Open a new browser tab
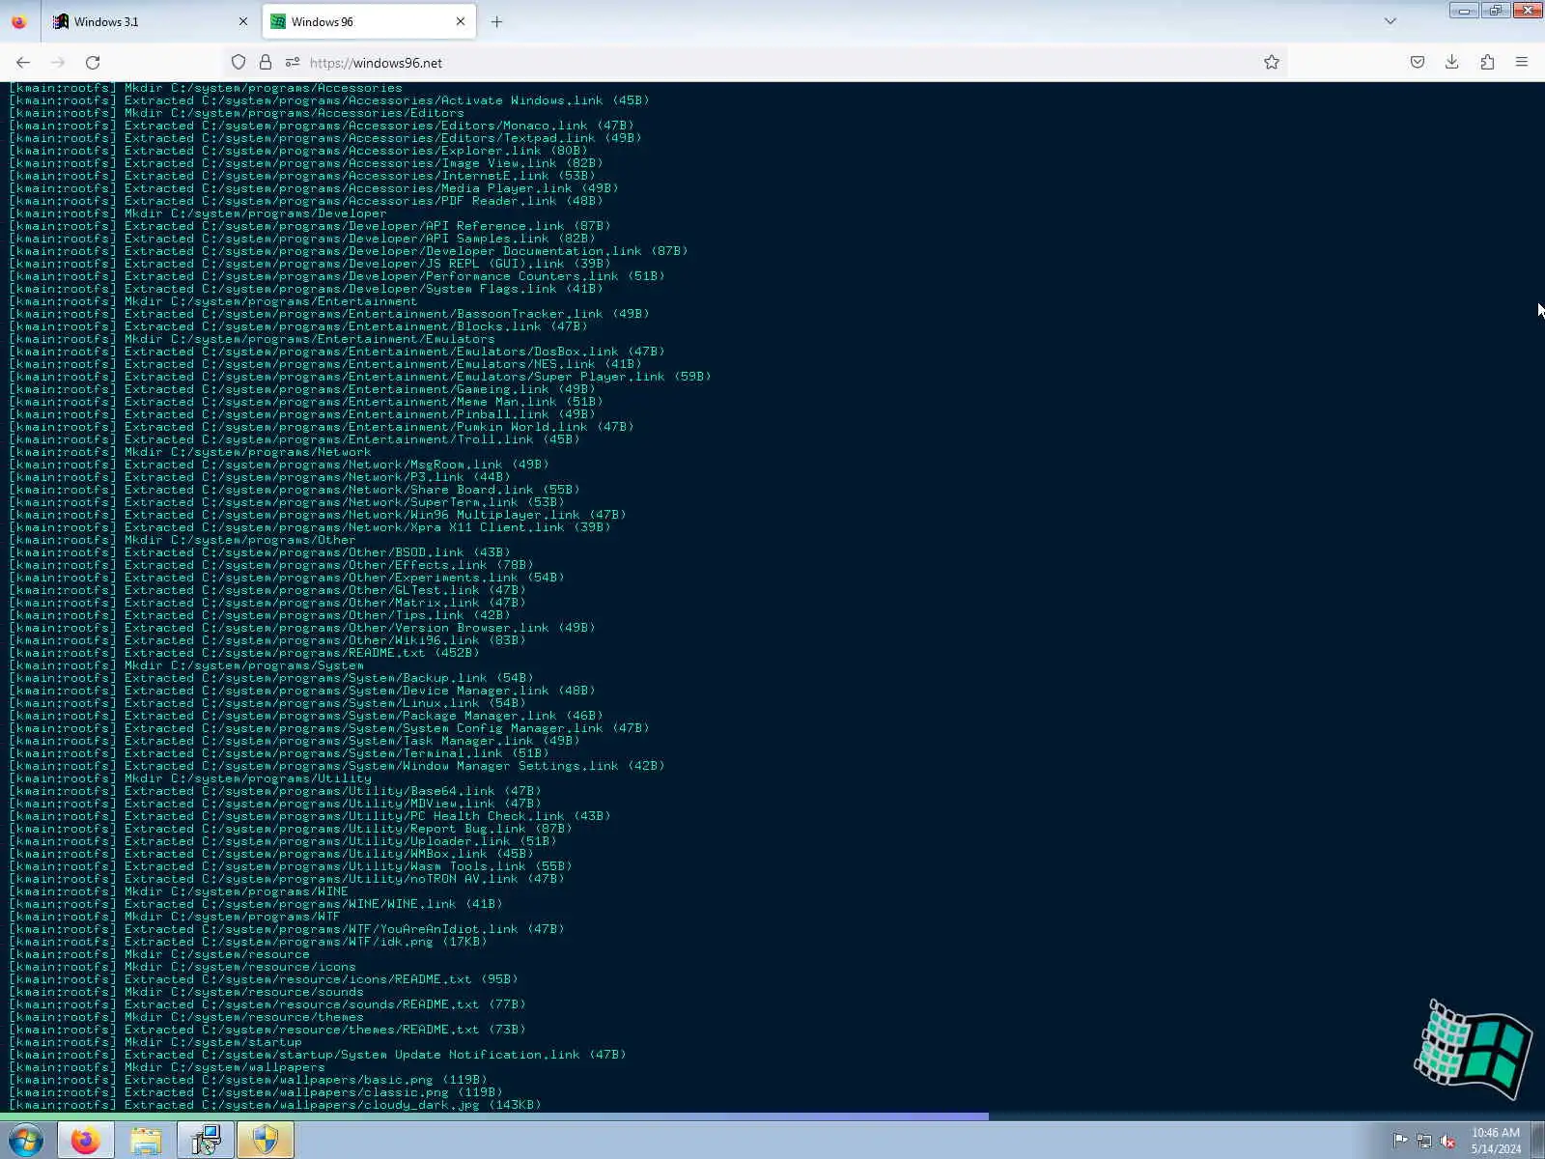Viewport: 1545px width, 1159px height. tap(496, 21)
